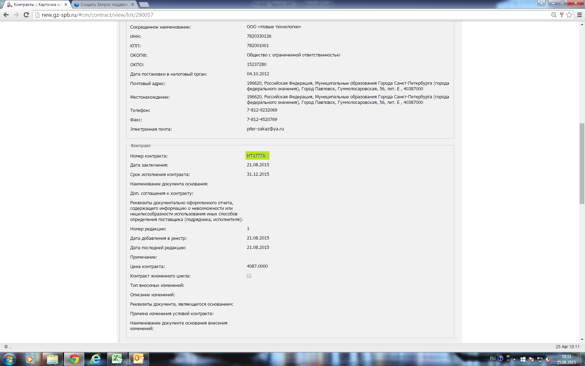Viewport: 585px width, 366px height.
Task: Open the Chrome hamburger menu
Action: coord(579,15)
